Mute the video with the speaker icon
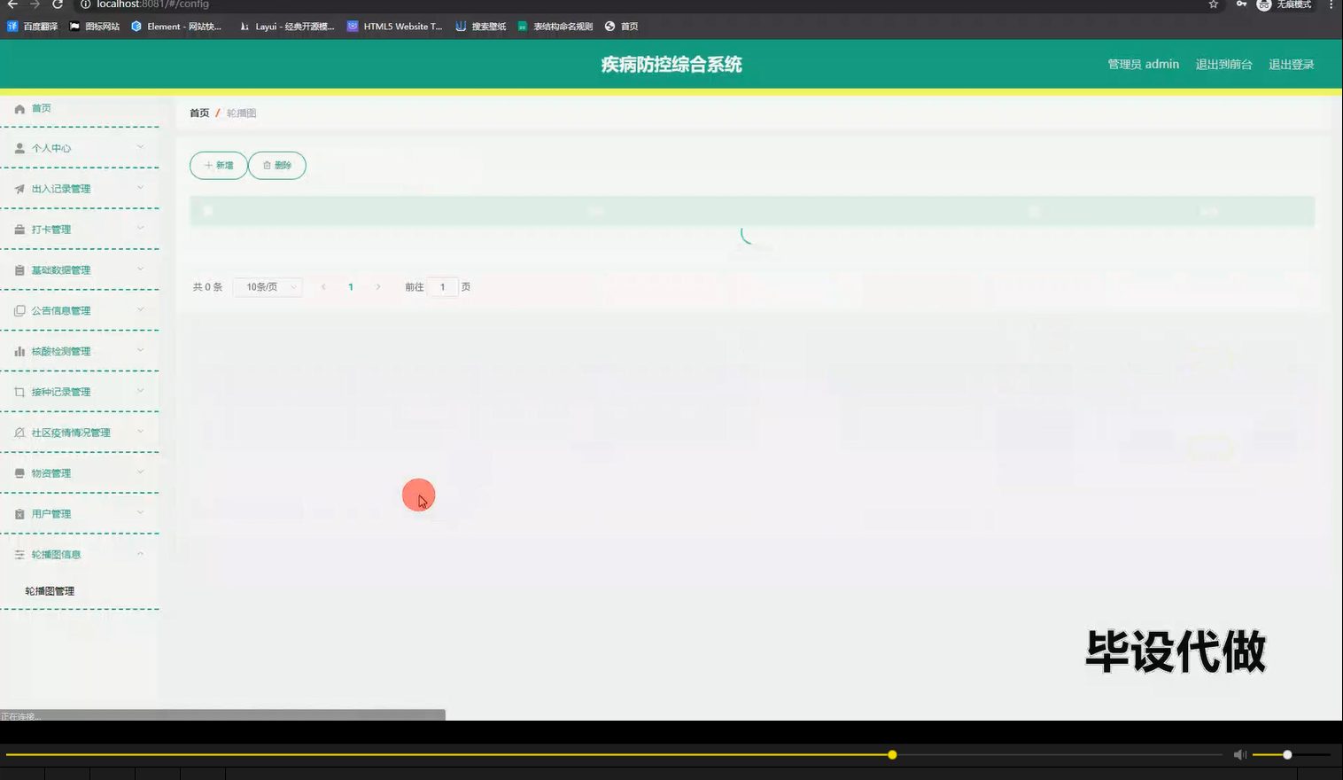The image size is (1343, 780). click(x=1240, y=754)
